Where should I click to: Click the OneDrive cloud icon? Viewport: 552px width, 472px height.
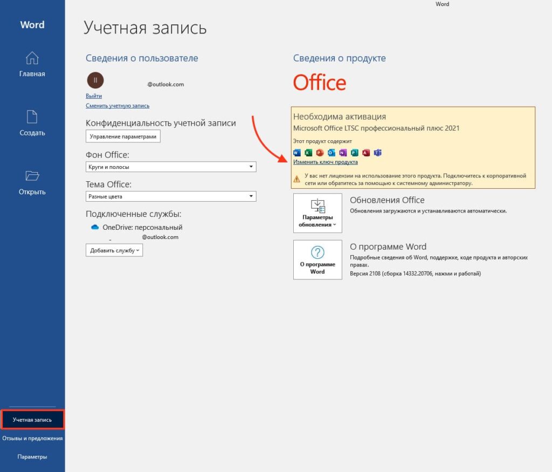95,227
